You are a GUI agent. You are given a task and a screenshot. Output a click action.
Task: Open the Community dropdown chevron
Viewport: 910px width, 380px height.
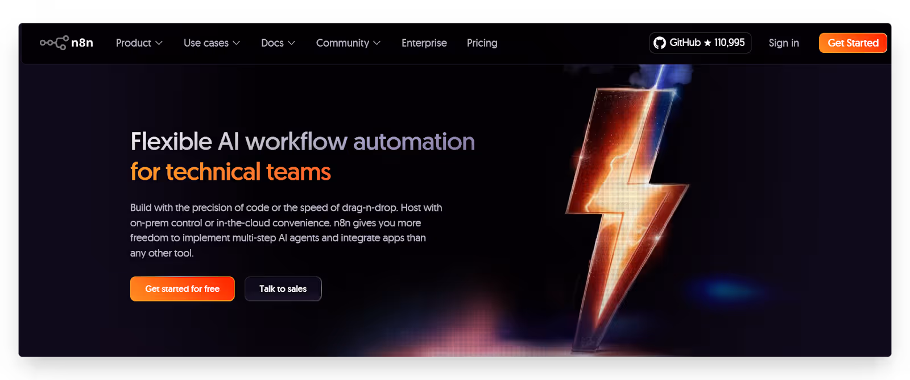pos(377,43)
